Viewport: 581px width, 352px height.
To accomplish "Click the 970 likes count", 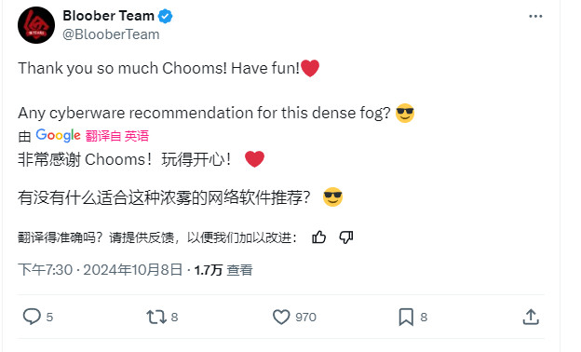I will tap(305, 318).
